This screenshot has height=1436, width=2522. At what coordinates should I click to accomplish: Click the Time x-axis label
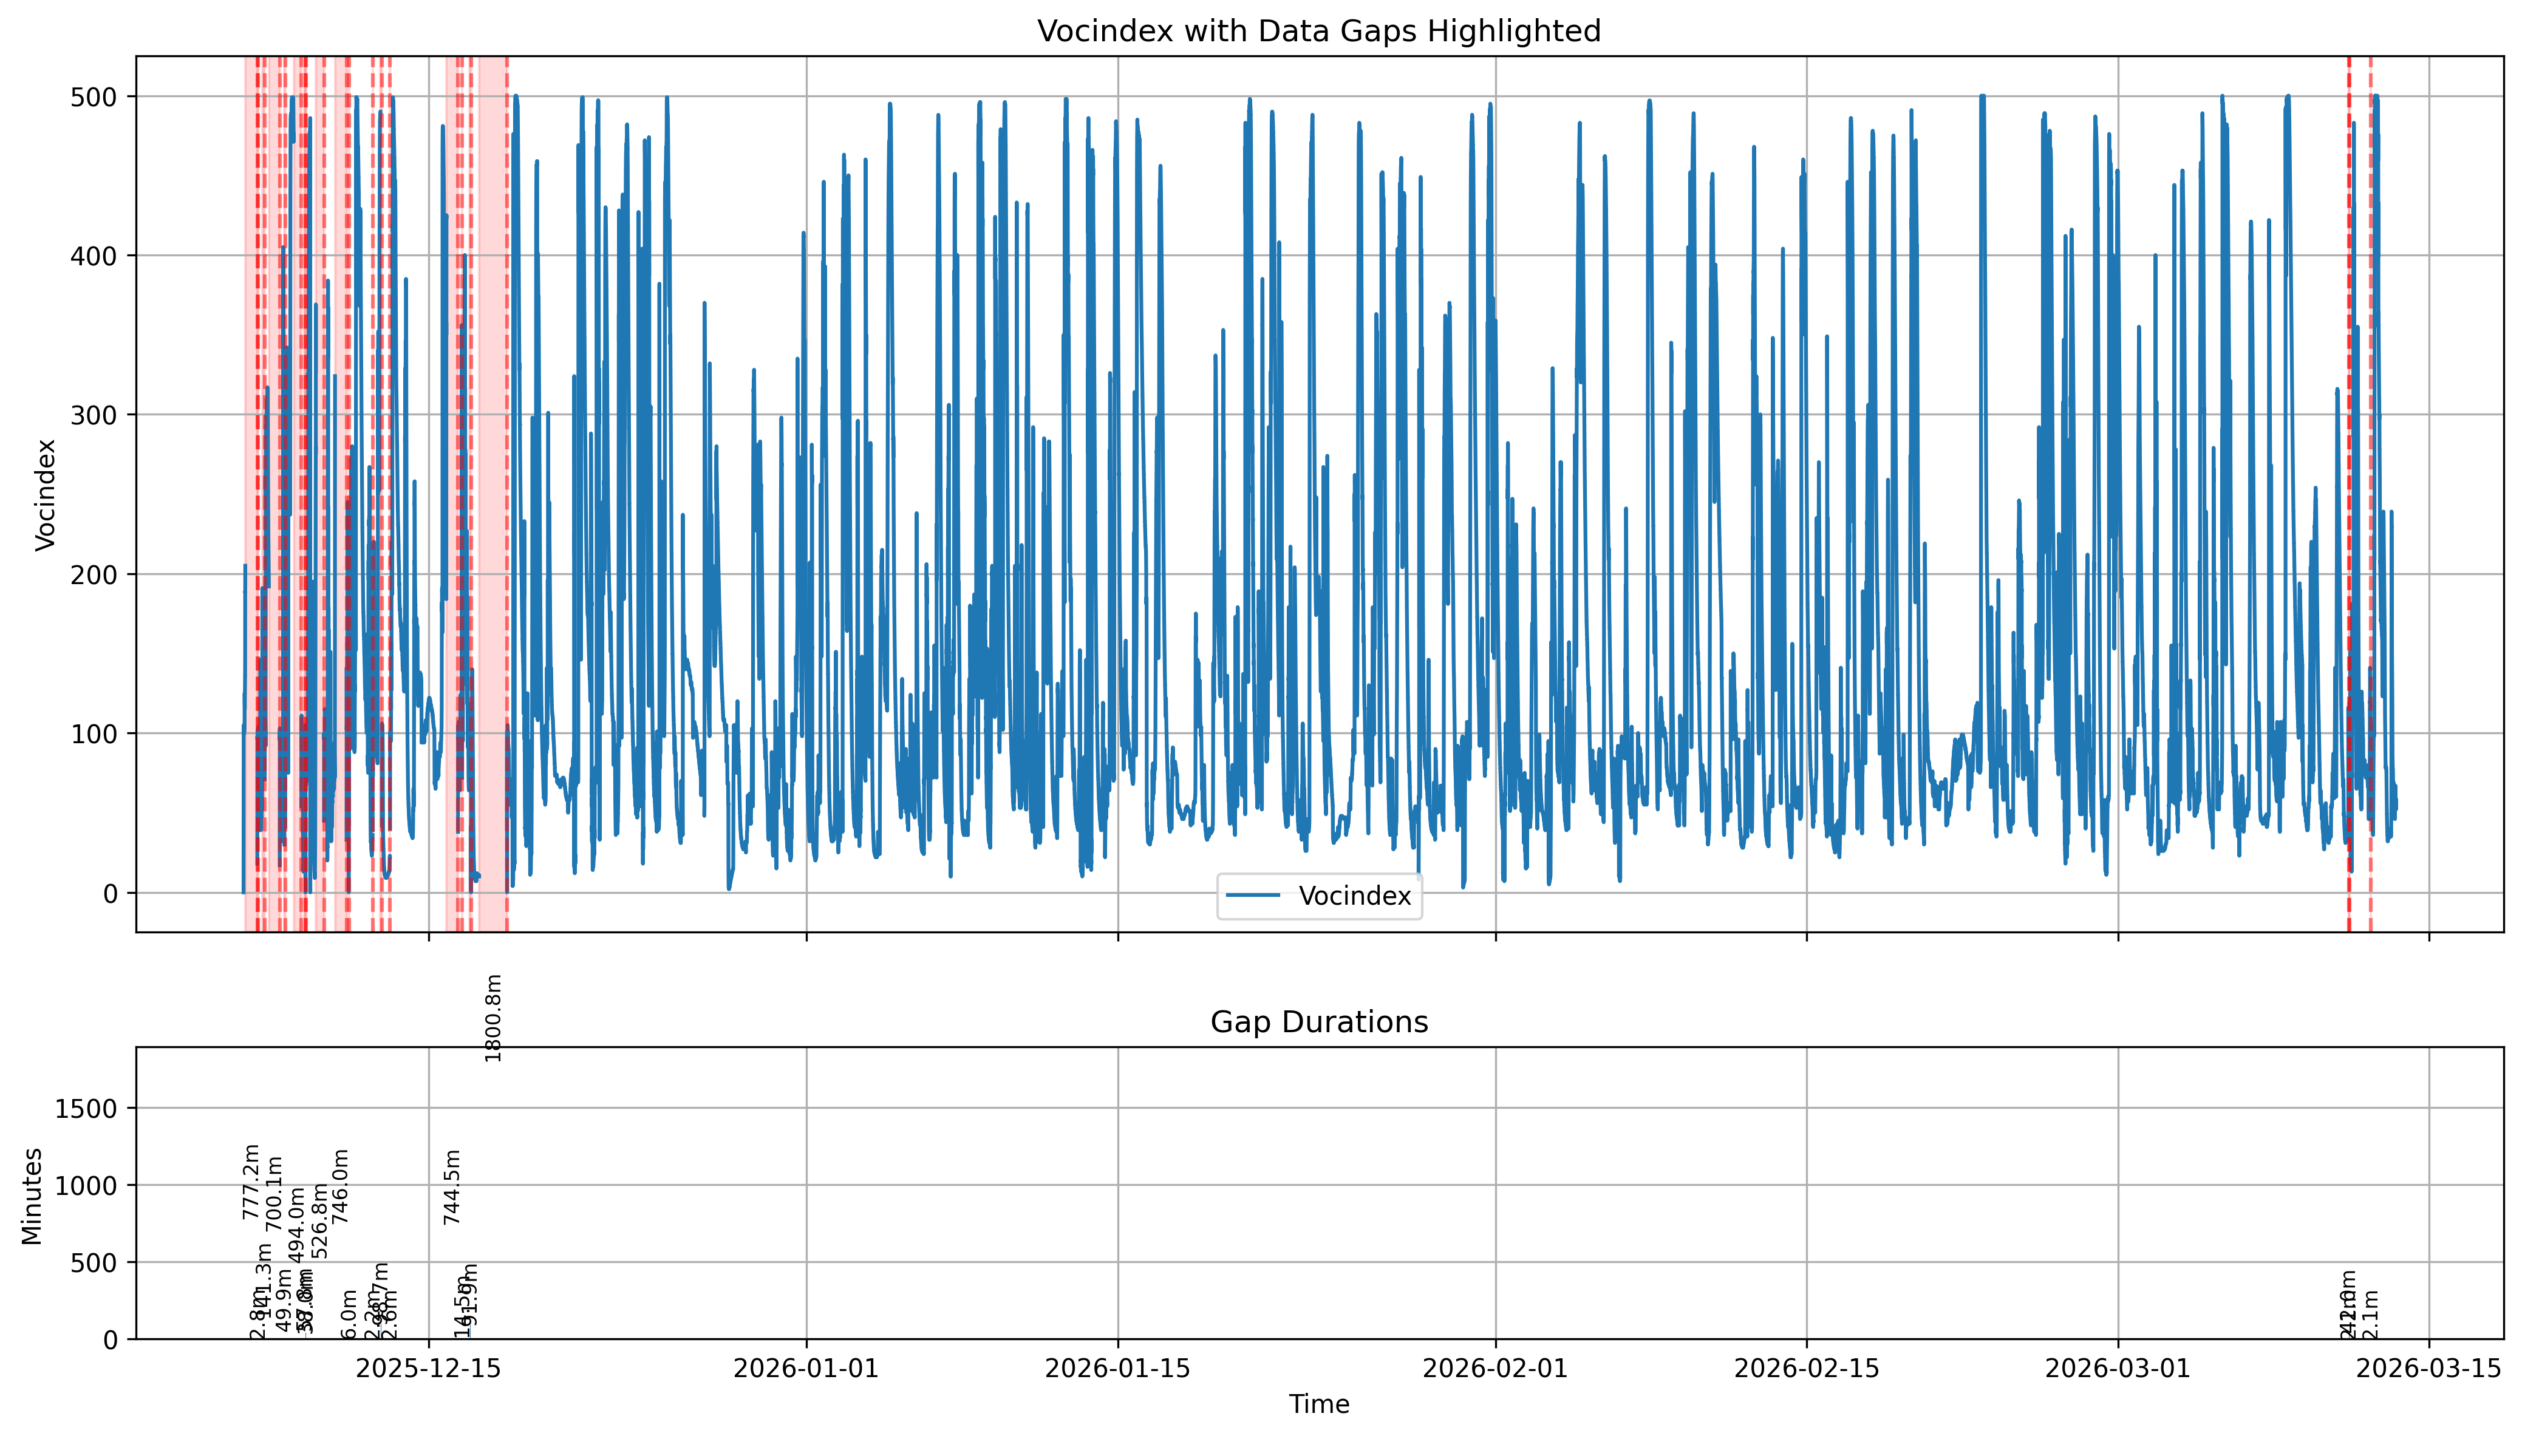pyautogui.click(x=1319, y=1404)
